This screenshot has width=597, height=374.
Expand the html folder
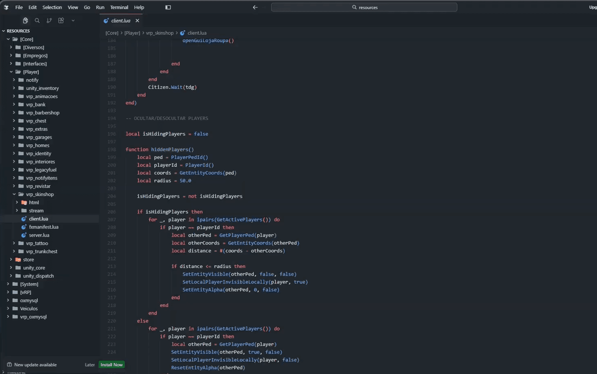click(50, 202)
